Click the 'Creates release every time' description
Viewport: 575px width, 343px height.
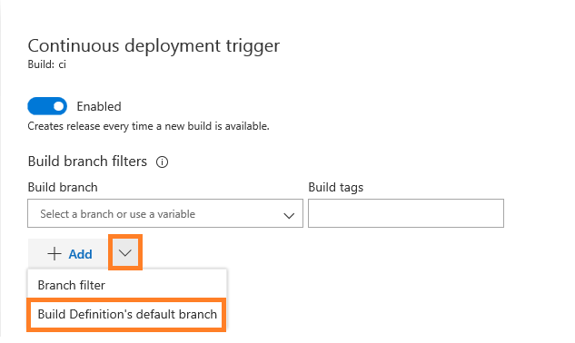(x=148, y=126)
